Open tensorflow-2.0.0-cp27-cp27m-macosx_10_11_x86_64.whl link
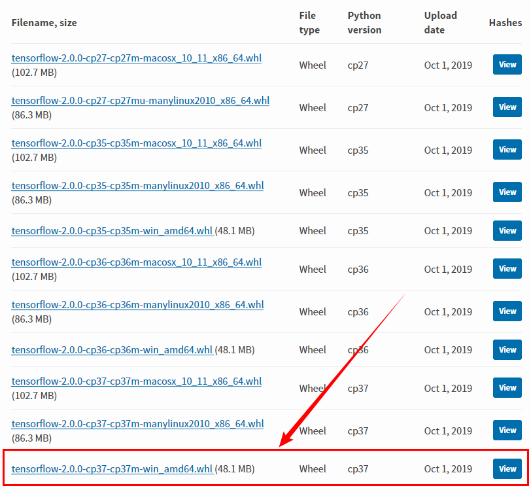 coord(137,58)
